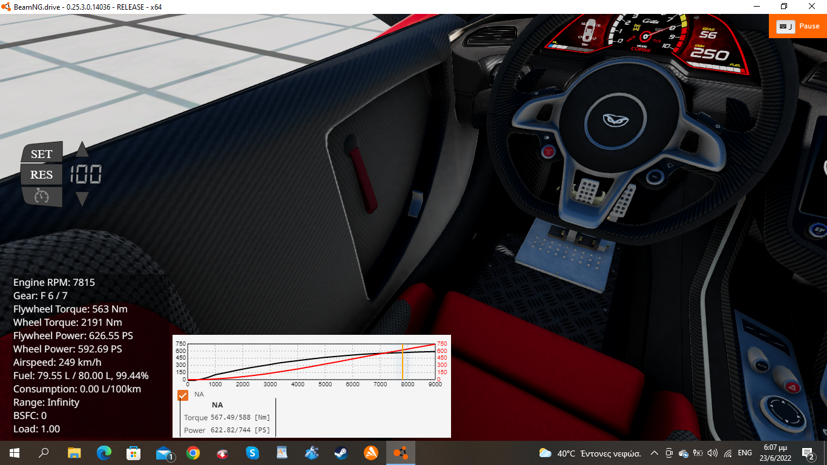The width and height of the screenshot is (827, 465).
Task: Click the Flywheel Torque: 563 Nm line
Action: pos(70,309)
